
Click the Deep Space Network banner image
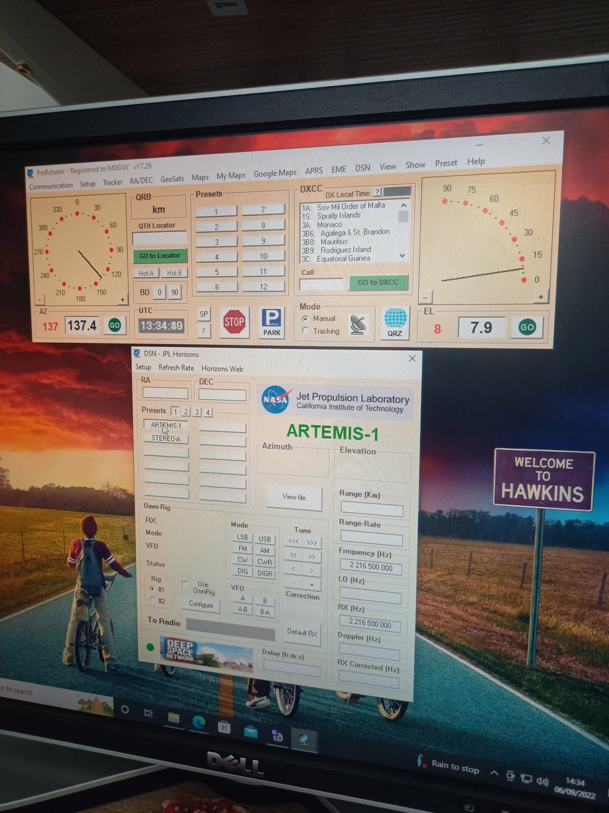coord(206,654)
